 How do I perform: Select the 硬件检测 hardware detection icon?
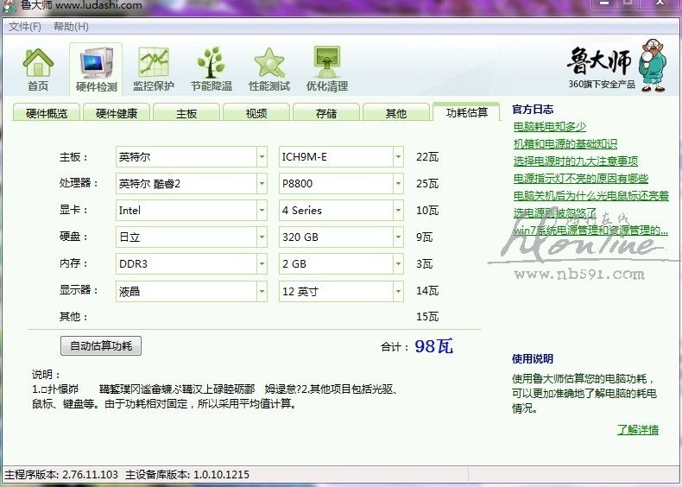(x=96, y=67)
